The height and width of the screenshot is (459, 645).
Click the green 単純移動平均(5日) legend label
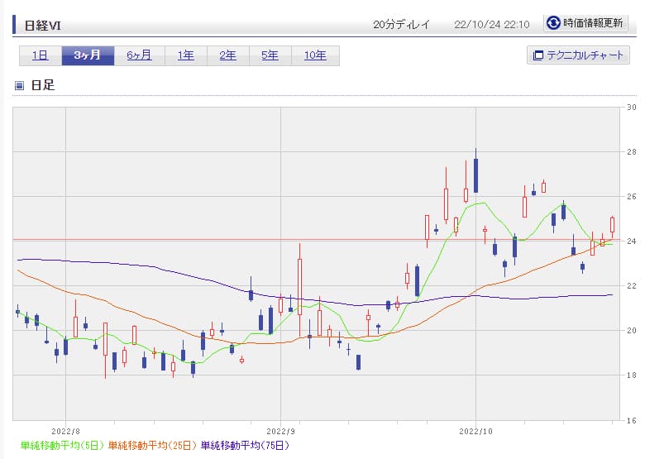click(61, 446)
